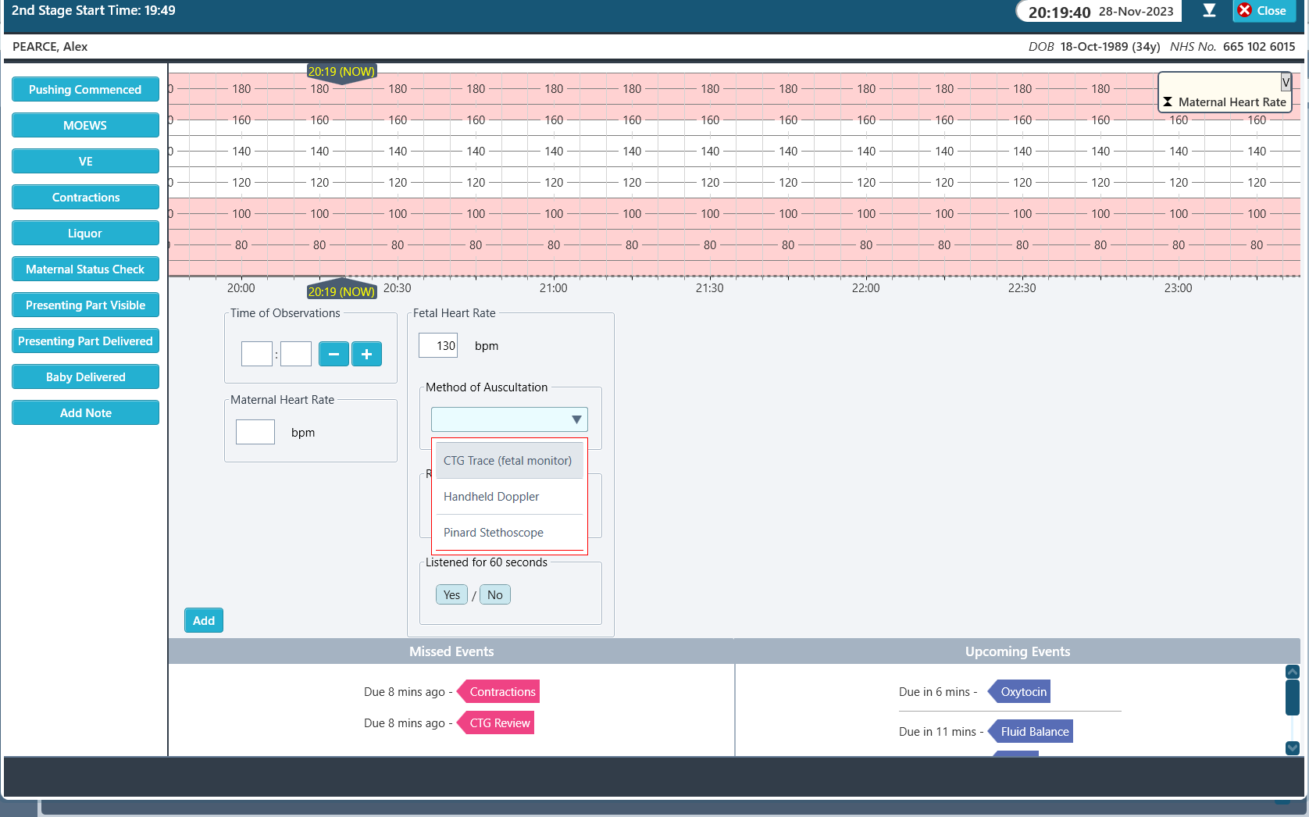This screenshot has width=1309, height=817.
Task: Click the red X icon on the Close button
Action: click(1245, 10)
